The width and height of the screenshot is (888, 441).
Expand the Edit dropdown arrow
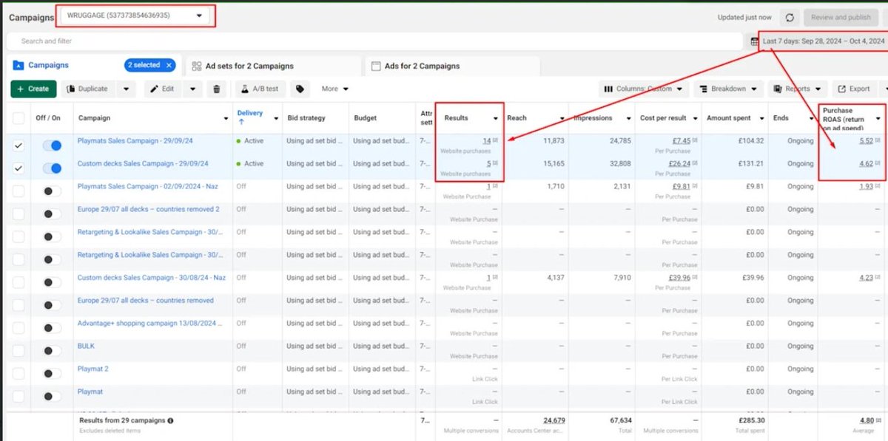192,89
